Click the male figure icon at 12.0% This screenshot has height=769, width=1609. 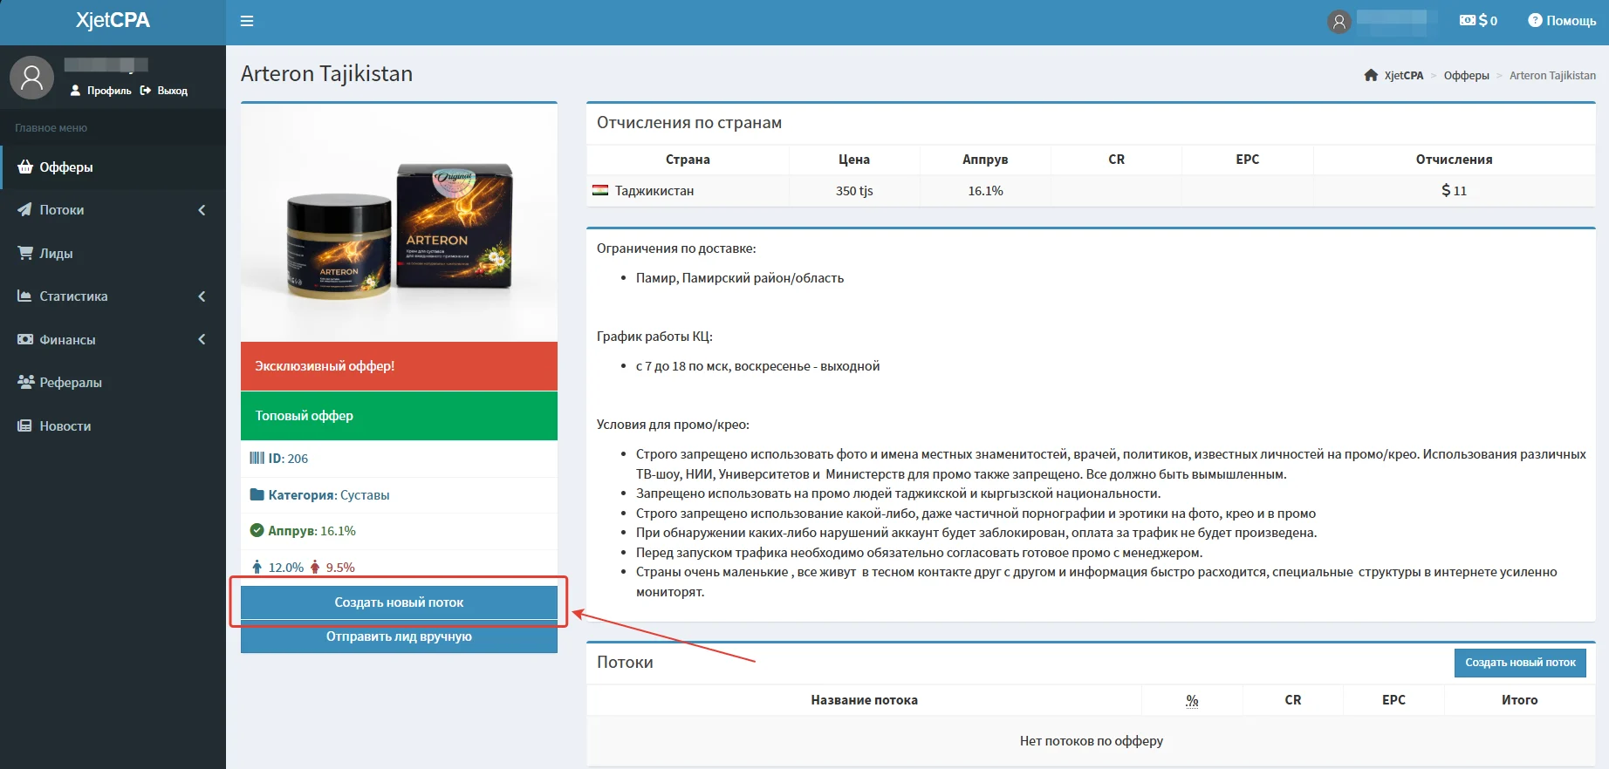pos(257,567)
